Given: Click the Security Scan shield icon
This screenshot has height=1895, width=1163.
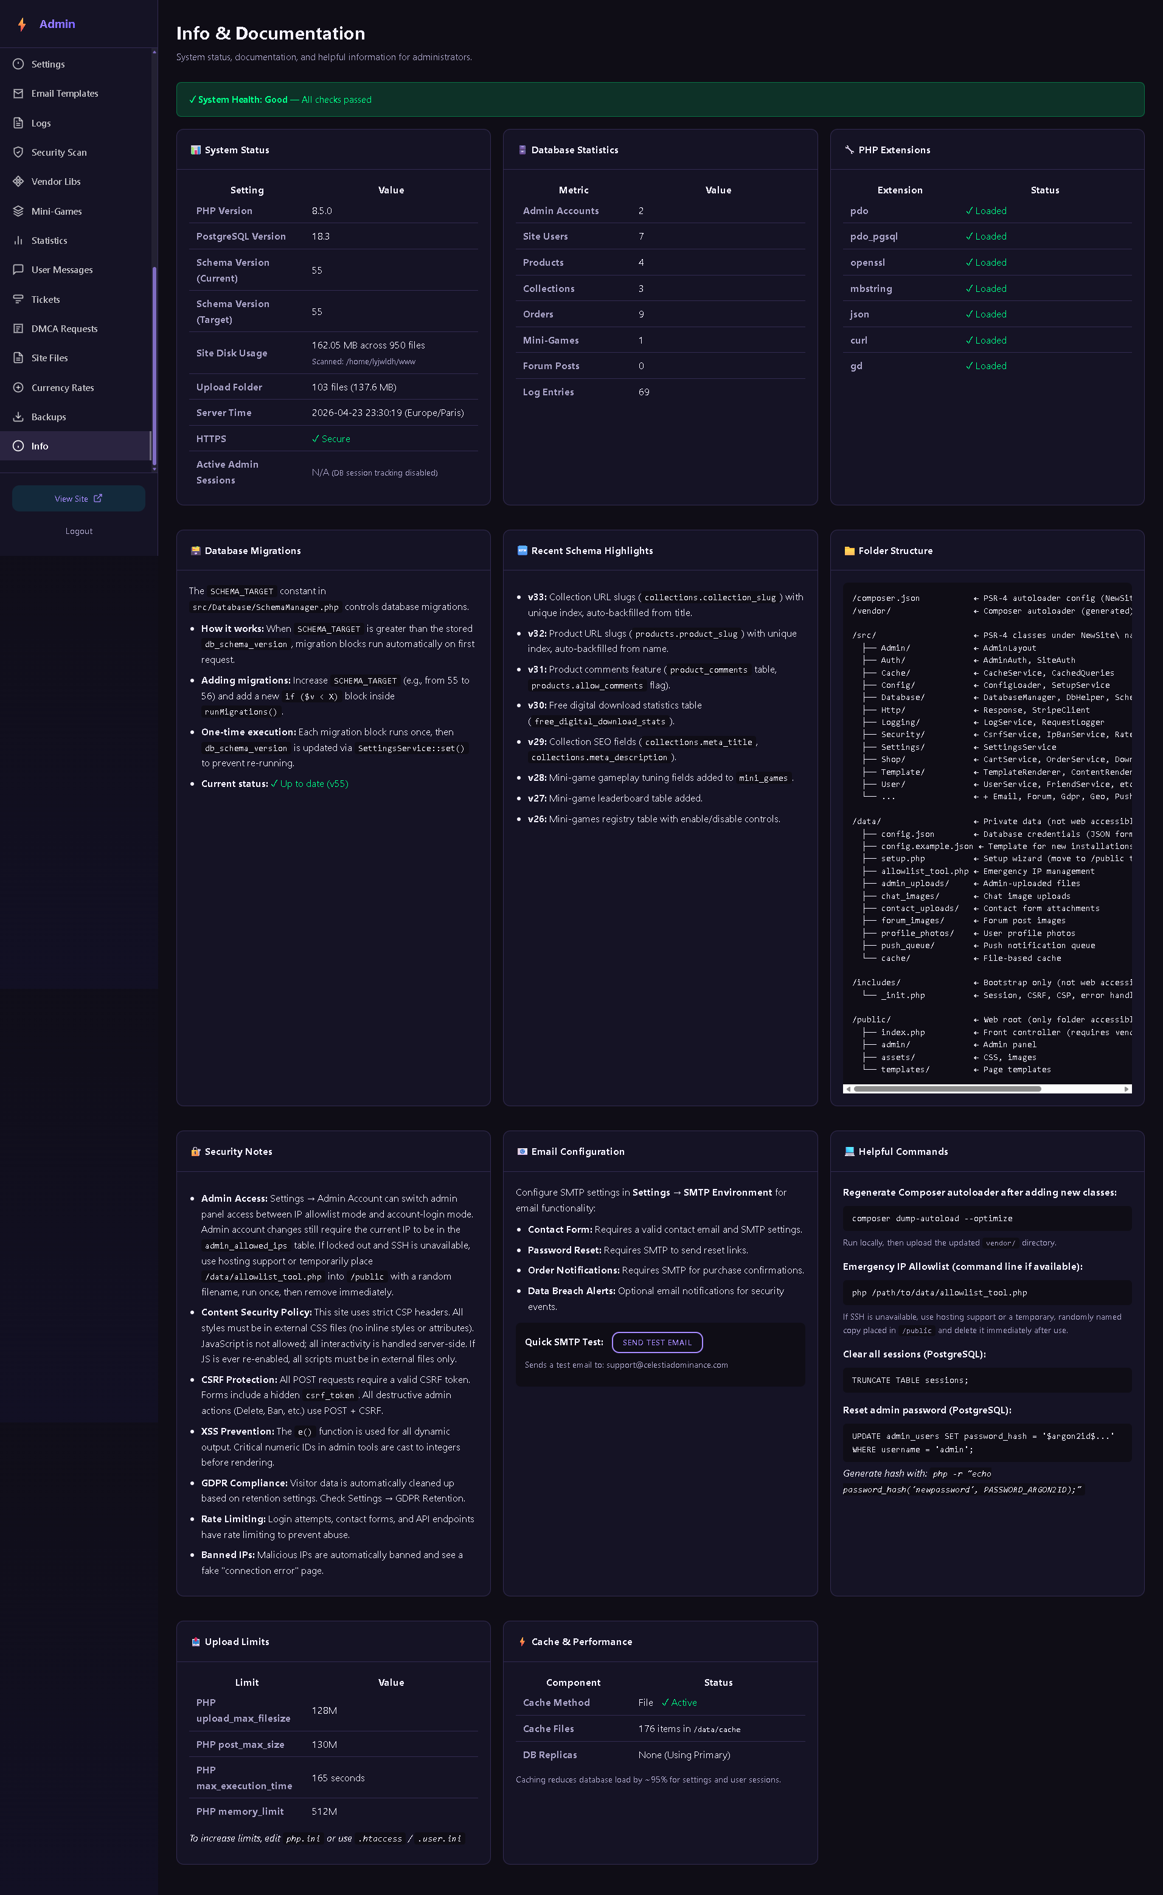Looking at the screenshot, I should (18, 152).
